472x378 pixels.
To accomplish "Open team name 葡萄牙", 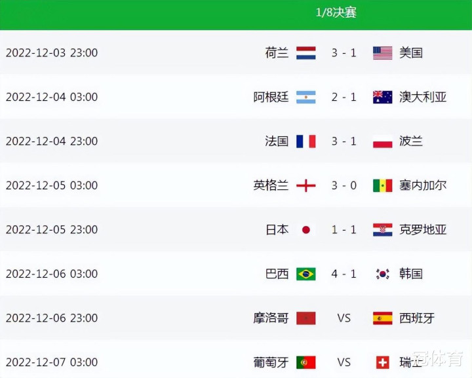I will [271, 362].
